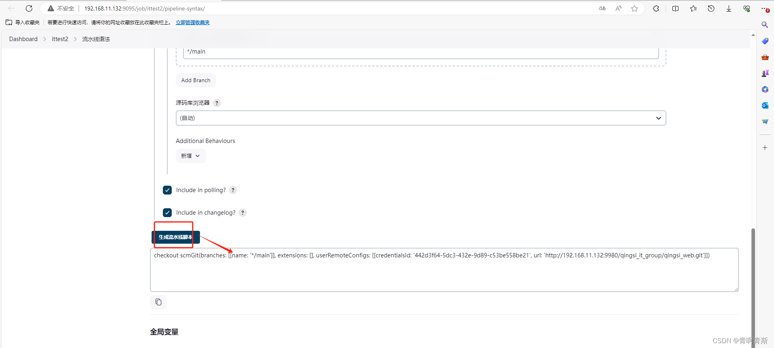
Task: Click the import favorites folder icon
Action: [x=9, y=23]
